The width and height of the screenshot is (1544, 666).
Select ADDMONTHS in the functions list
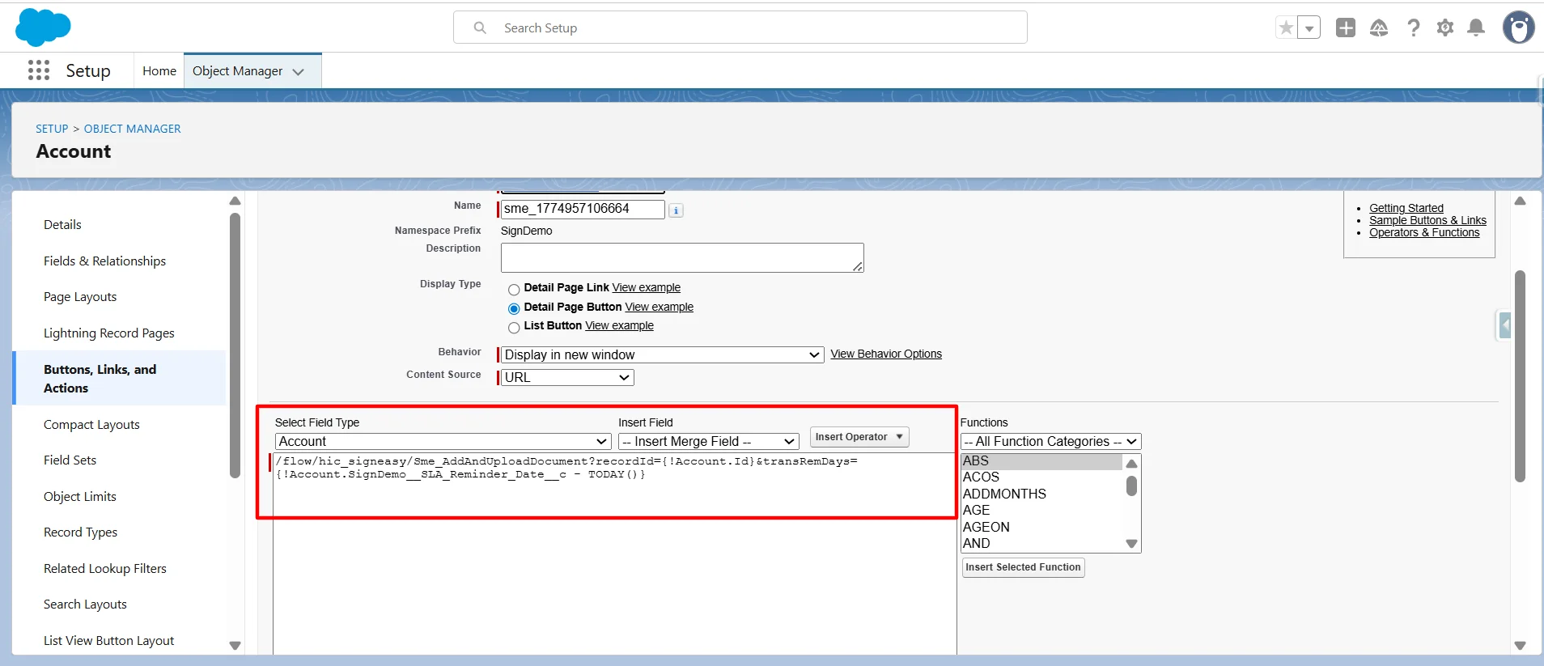1041,494
